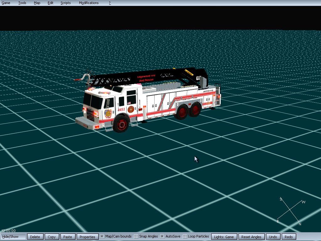Viewport: 321px width, 241px height.
Task: Open the Tools menu
Action: 22,3
